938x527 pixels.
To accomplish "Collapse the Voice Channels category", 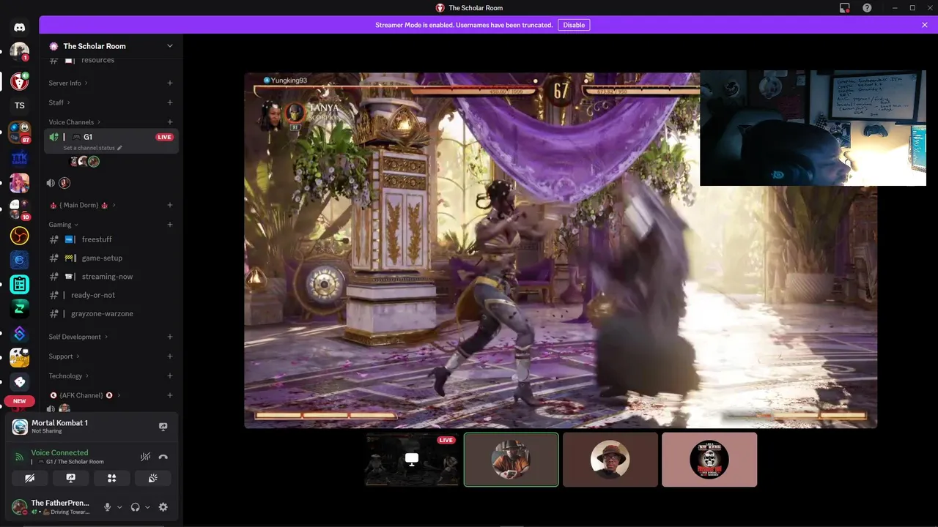I will point(75,122).
